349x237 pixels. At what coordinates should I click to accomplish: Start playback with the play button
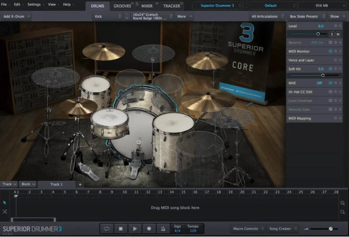coord(135,229)
